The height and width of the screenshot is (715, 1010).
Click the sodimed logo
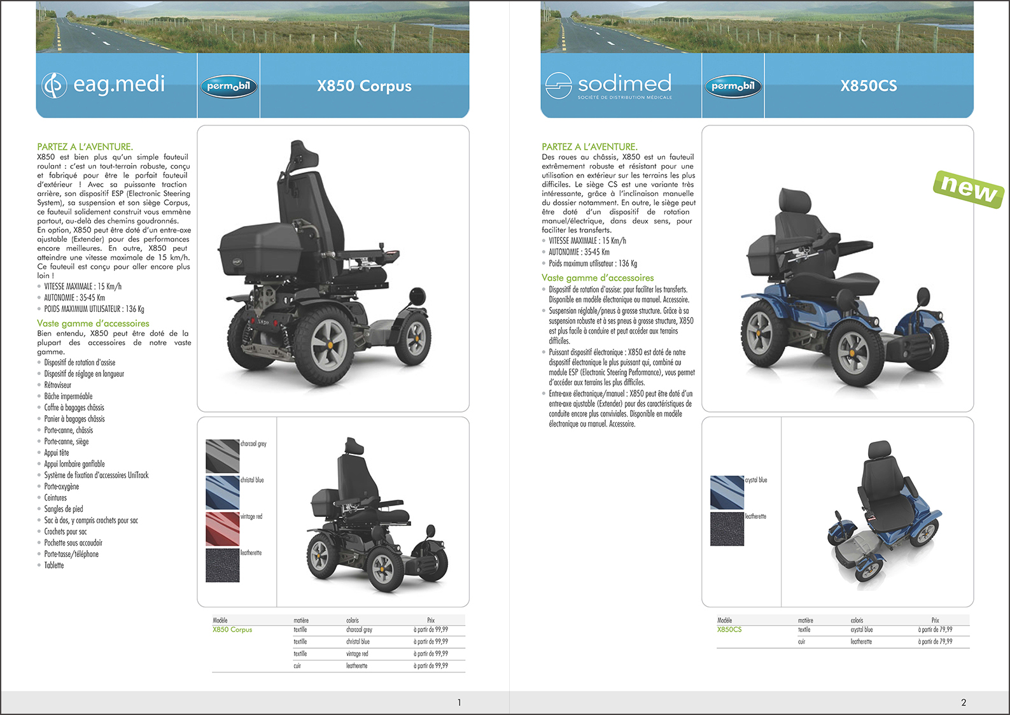click(x=608, y=85)
